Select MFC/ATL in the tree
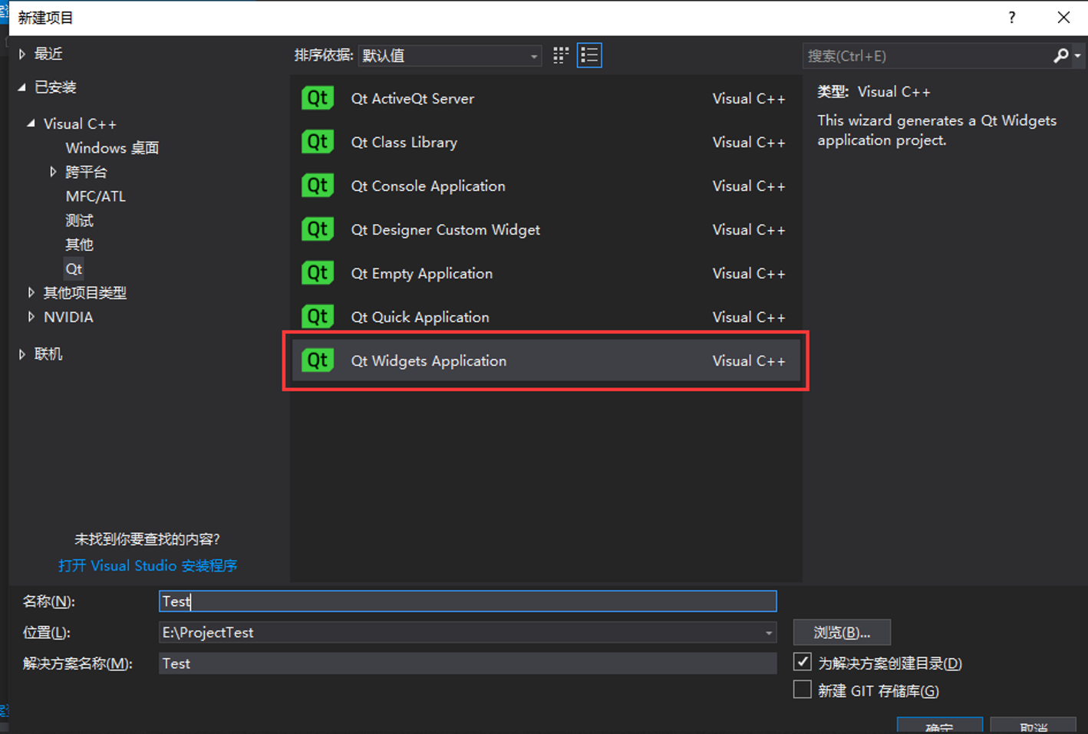The image size is (1088, 734). 95,196
